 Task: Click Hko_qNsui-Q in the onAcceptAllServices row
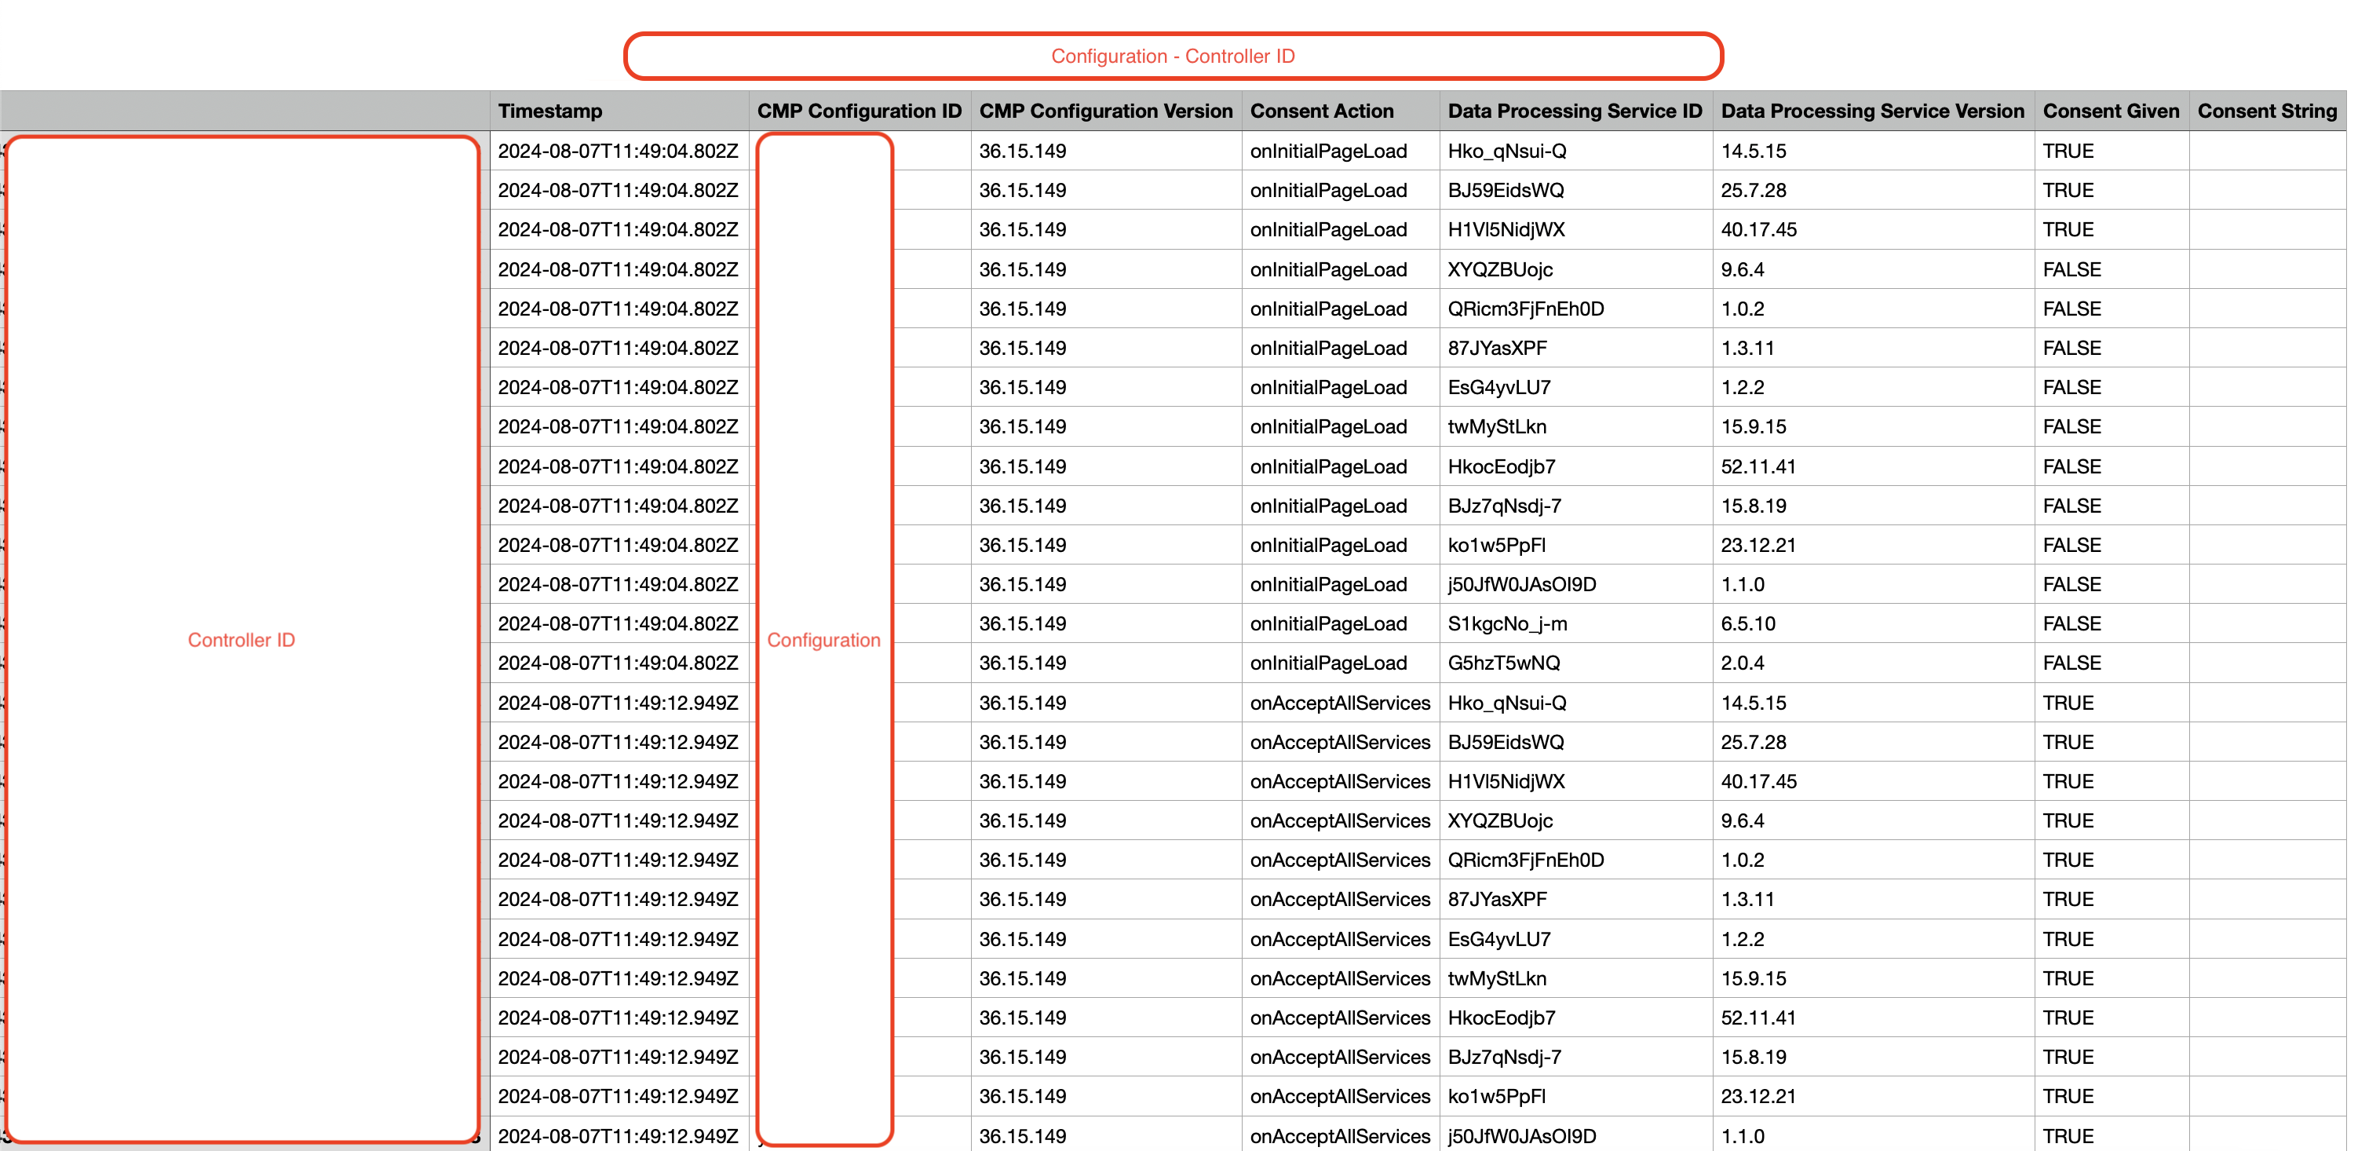(1506, 703)
